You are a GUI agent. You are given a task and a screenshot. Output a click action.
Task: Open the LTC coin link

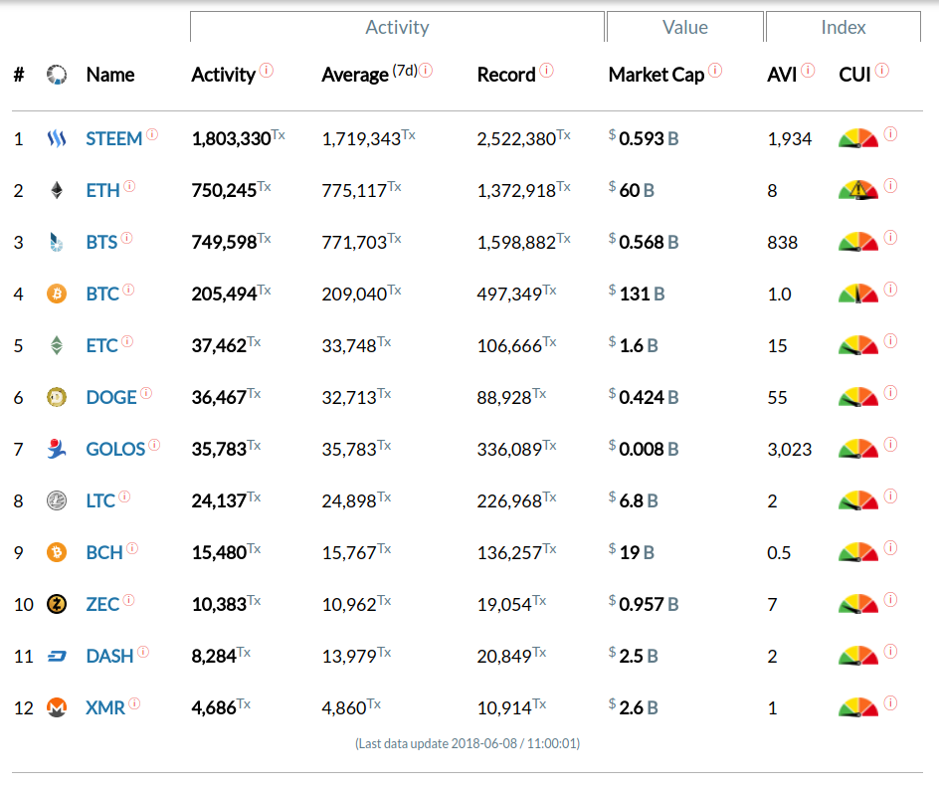(x=100, y=500)
